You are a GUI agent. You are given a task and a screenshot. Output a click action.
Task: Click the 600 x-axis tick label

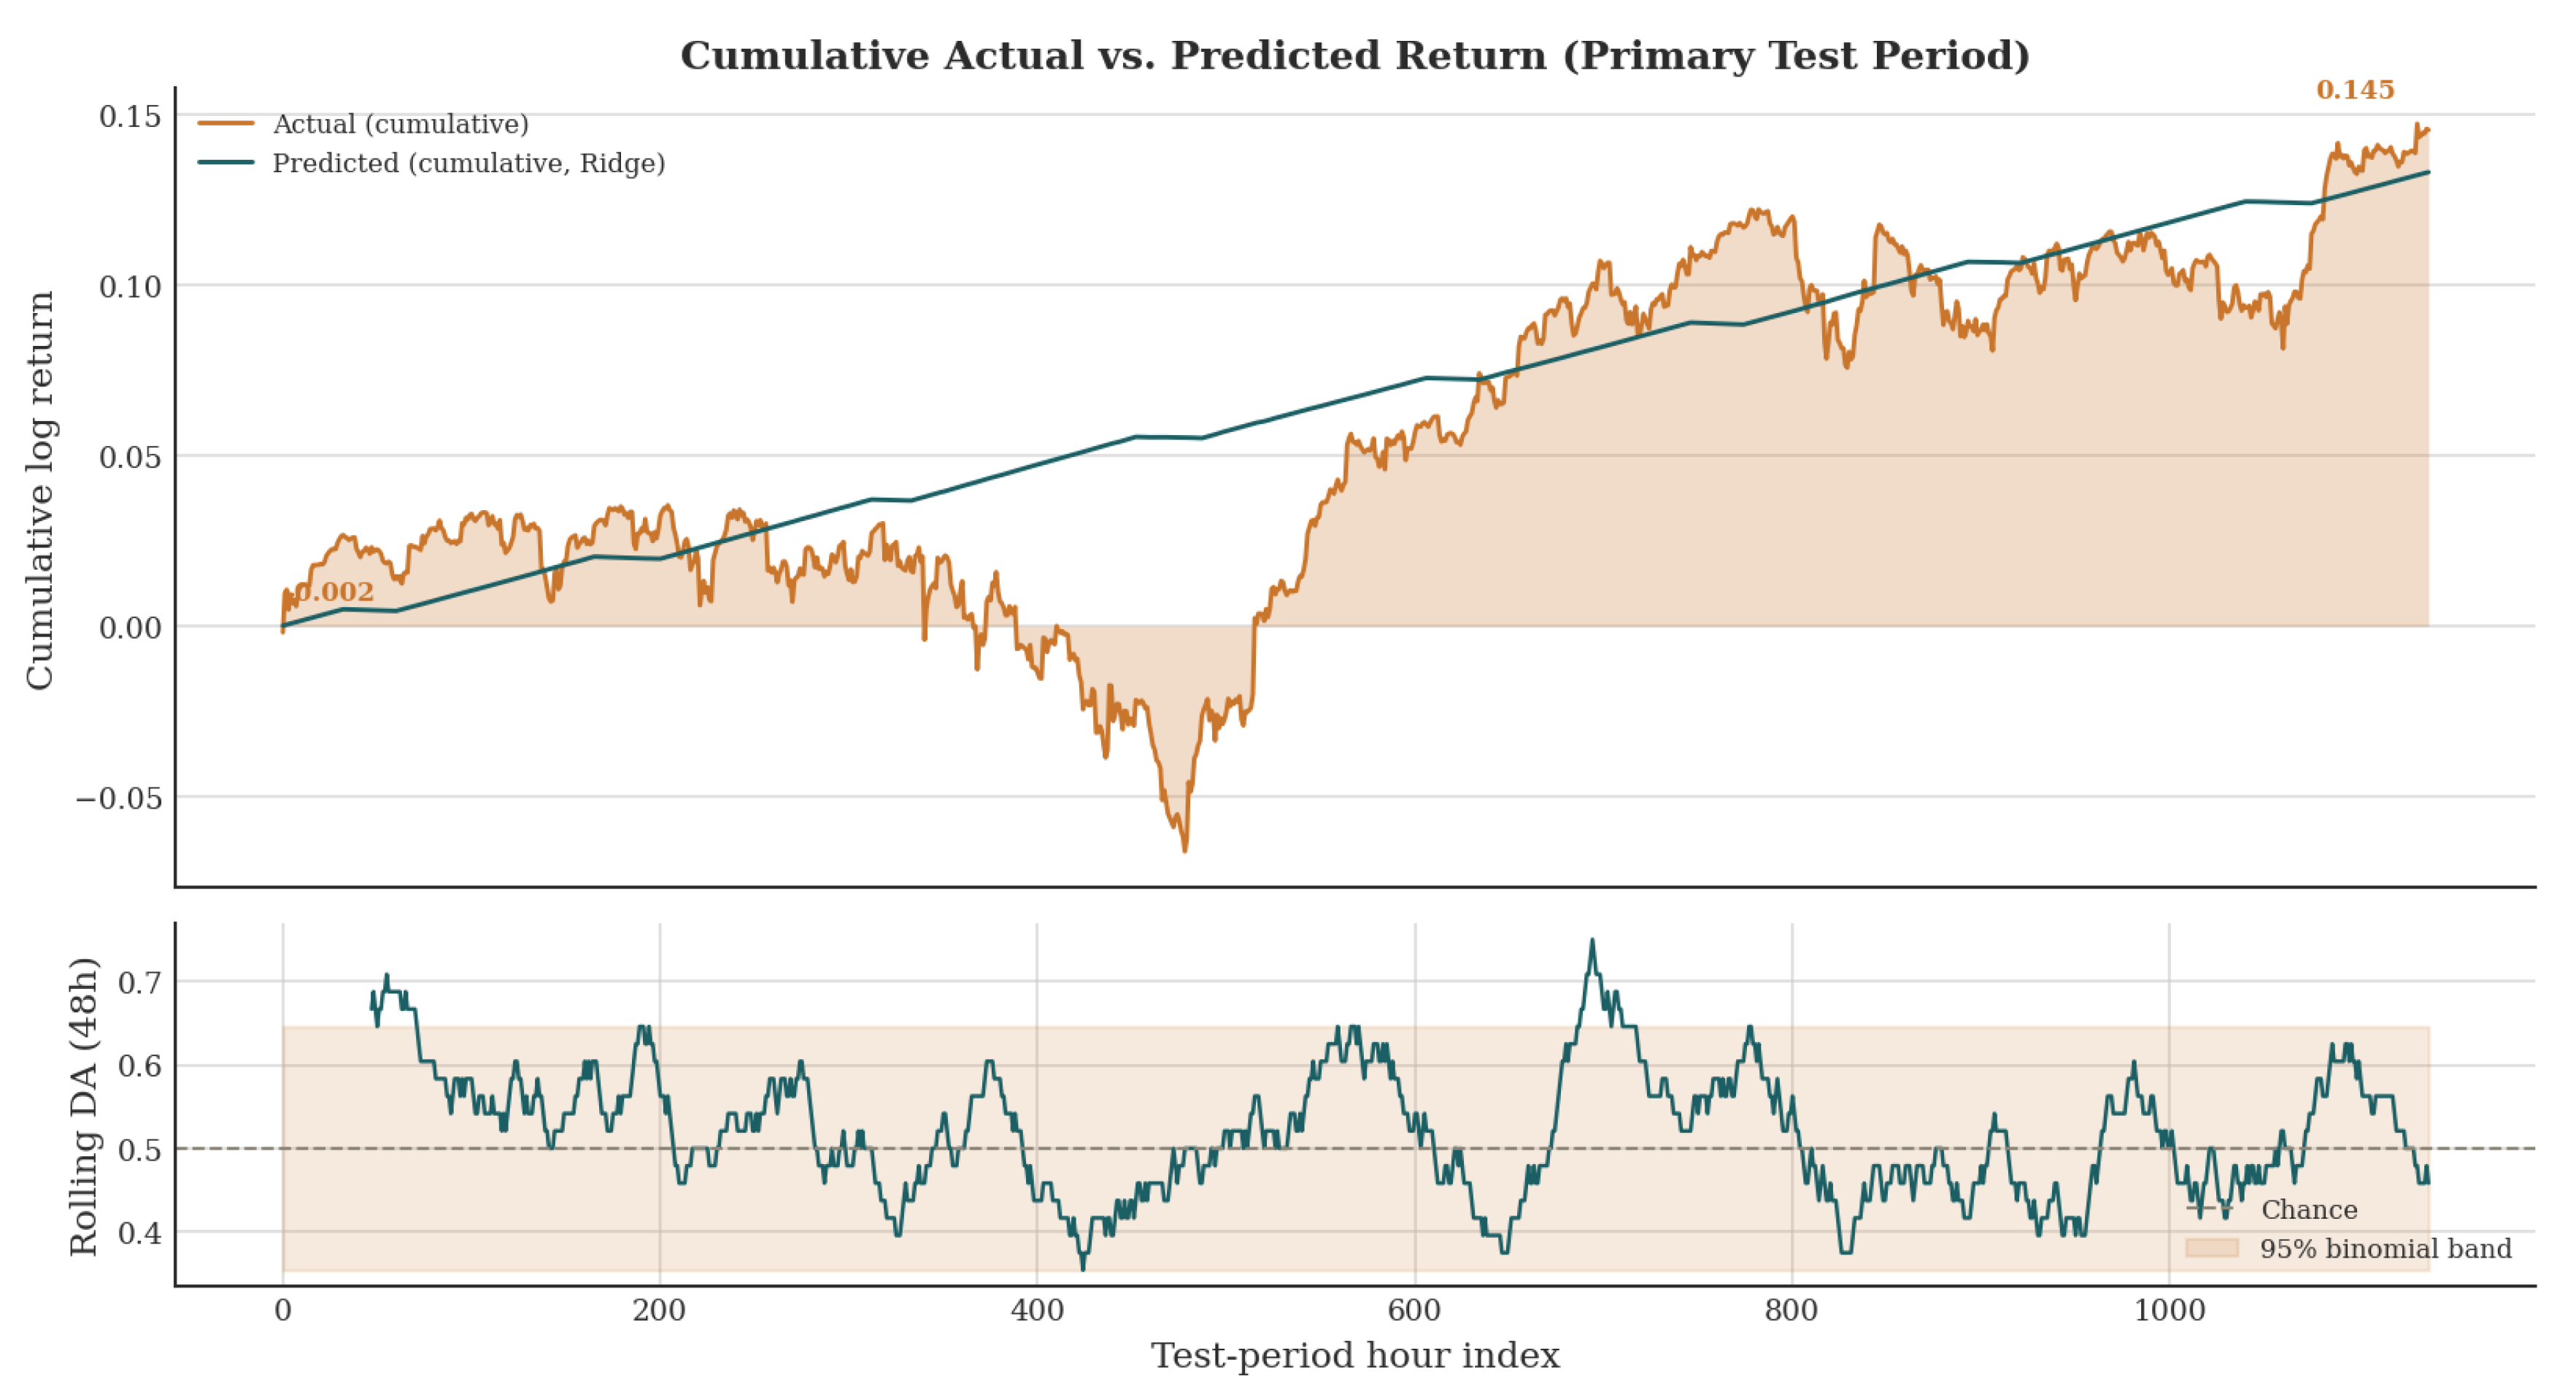click(1414, 1310)
